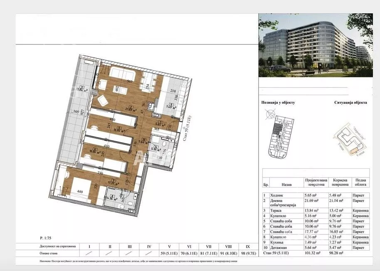Click apartment label '98 (9.7E)'
380x271 pixels.
pyautogui.click(x=248, y=254)
